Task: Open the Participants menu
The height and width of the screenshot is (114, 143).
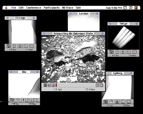Action: pos(52,8)
